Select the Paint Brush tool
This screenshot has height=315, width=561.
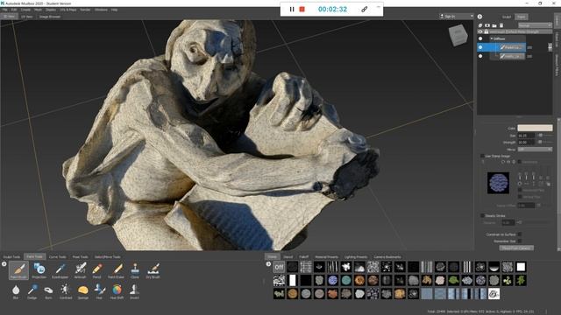pyautogui.click(x=18, y=270)
